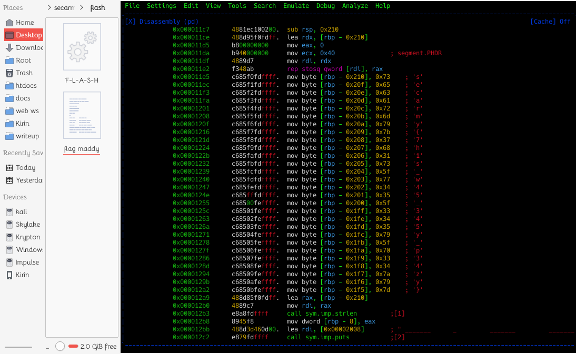
Task: Click the circular free-space indicator in status bar
Action: pyautogui.click(x=60, y=346)
